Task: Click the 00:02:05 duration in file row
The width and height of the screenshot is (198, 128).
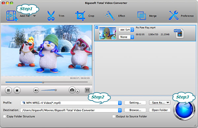Action: pos(140,34)
